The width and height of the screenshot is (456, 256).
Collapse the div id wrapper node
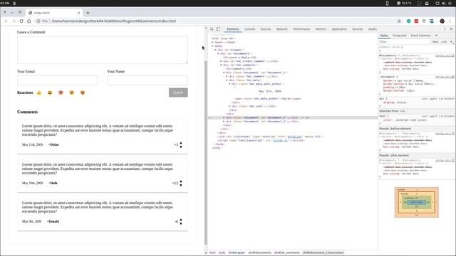(215, 50)
